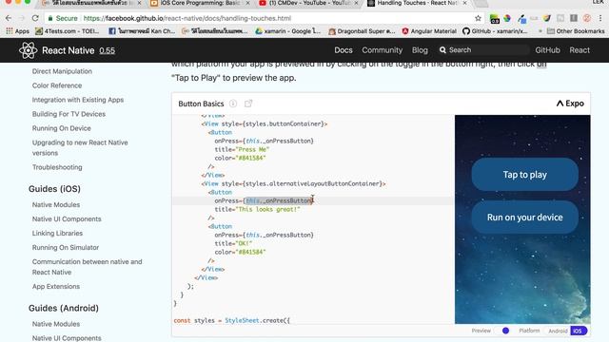Open Building For TV Devices link
Screen dimensions: 609x342
click(x=69, y=114)
